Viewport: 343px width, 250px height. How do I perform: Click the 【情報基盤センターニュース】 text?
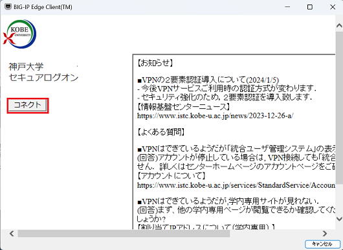(x=184, y=107)
